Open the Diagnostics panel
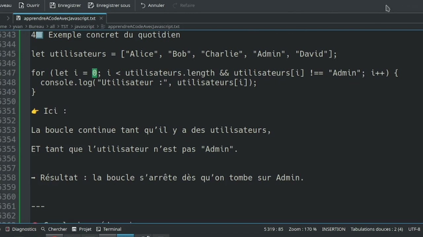The image size is (423, 237). coord(21,229)
